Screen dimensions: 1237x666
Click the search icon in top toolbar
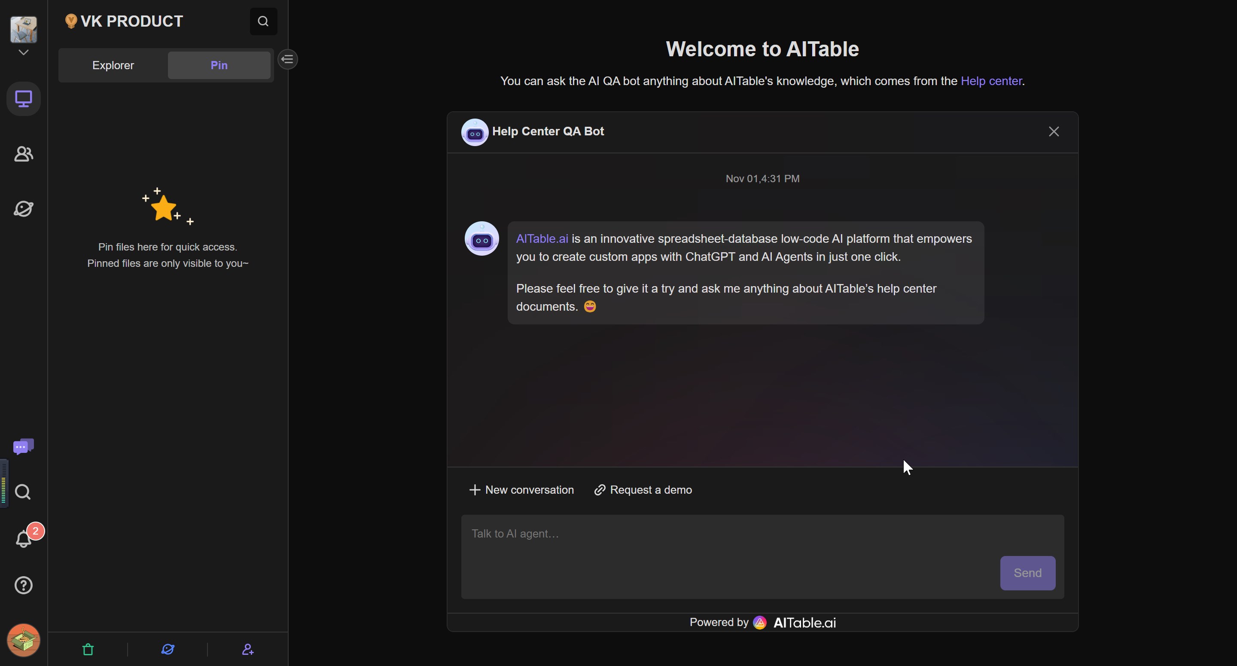[263, 21]
